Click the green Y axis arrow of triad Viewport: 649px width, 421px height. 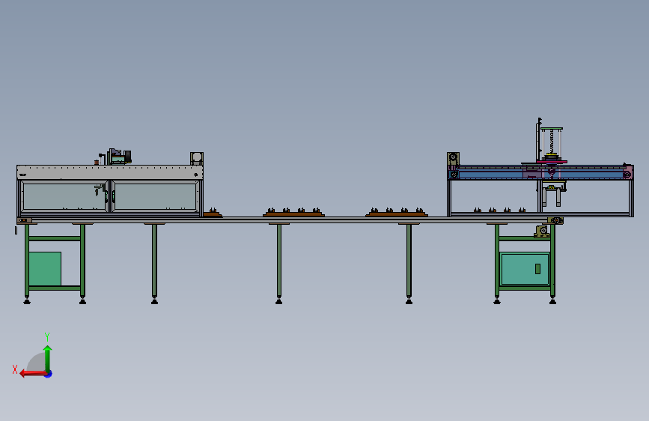pyautogui.click(x=48, y=358)
